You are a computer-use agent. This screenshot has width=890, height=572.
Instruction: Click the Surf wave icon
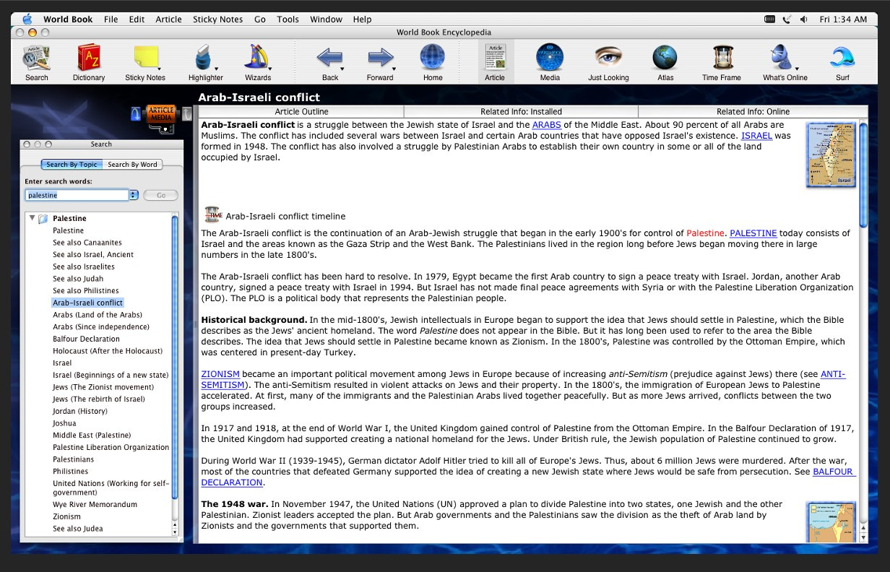[x=842, y=57]
